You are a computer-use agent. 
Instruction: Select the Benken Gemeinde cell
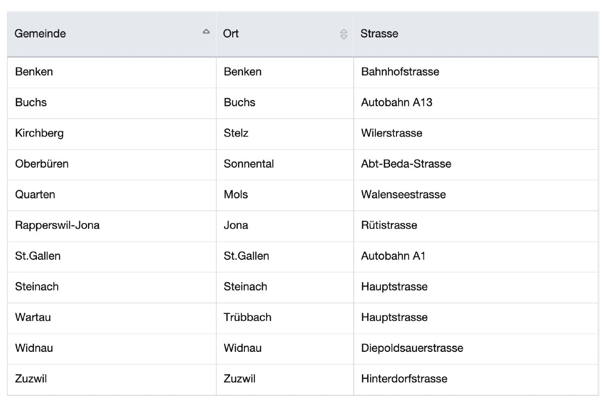(x=34, y=72)
